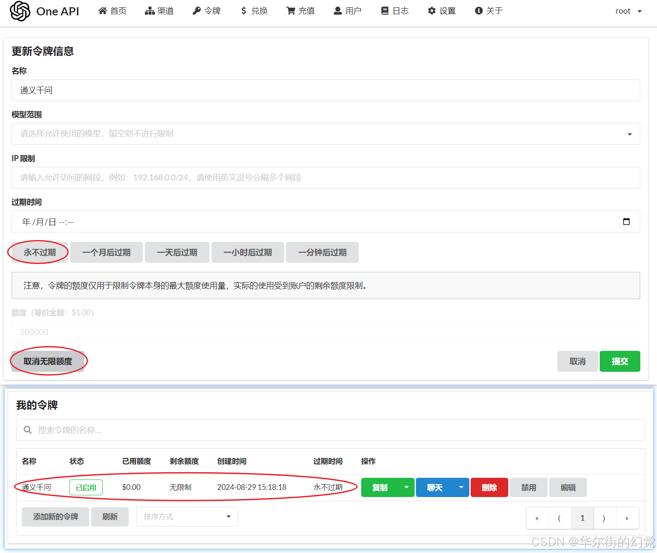The height and width of the screenshot is (553, 657).
Task: Open the 排序方式 sort dropdown
Action: 187,517
